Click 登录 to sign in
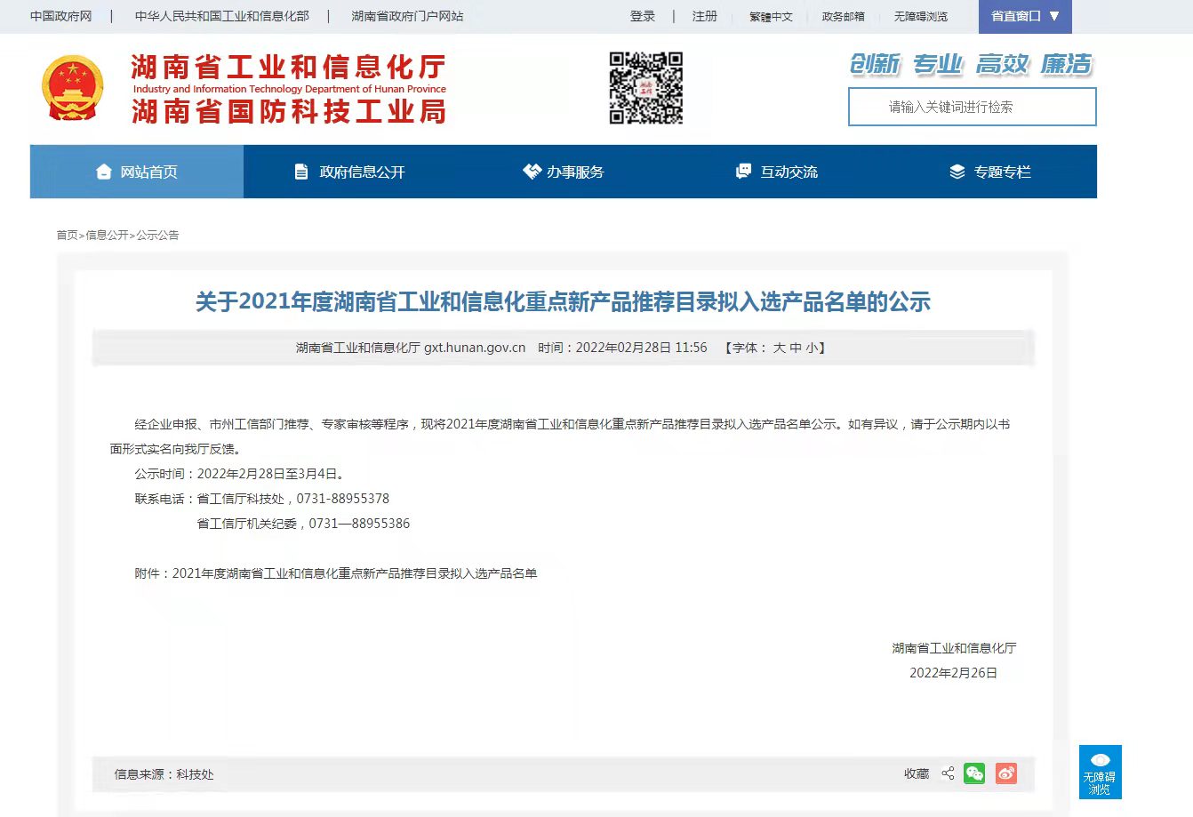Image resolution: width=1193 pixels, height=817 pixels. 643,16
